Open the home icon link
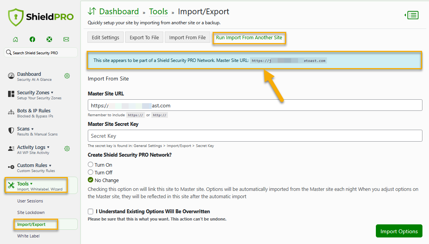Screen dimensions: 429x244 (15, 39)
